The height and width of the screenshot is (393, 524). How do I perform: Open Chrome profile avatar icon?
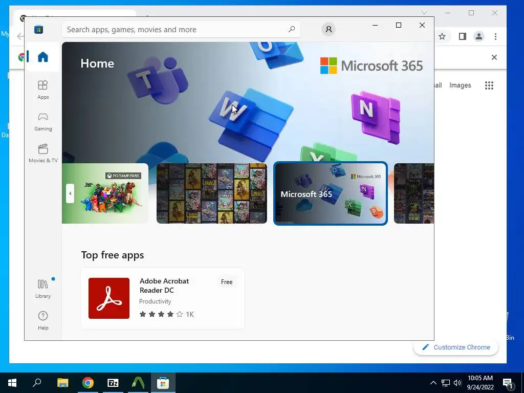(x=479, y=36)
